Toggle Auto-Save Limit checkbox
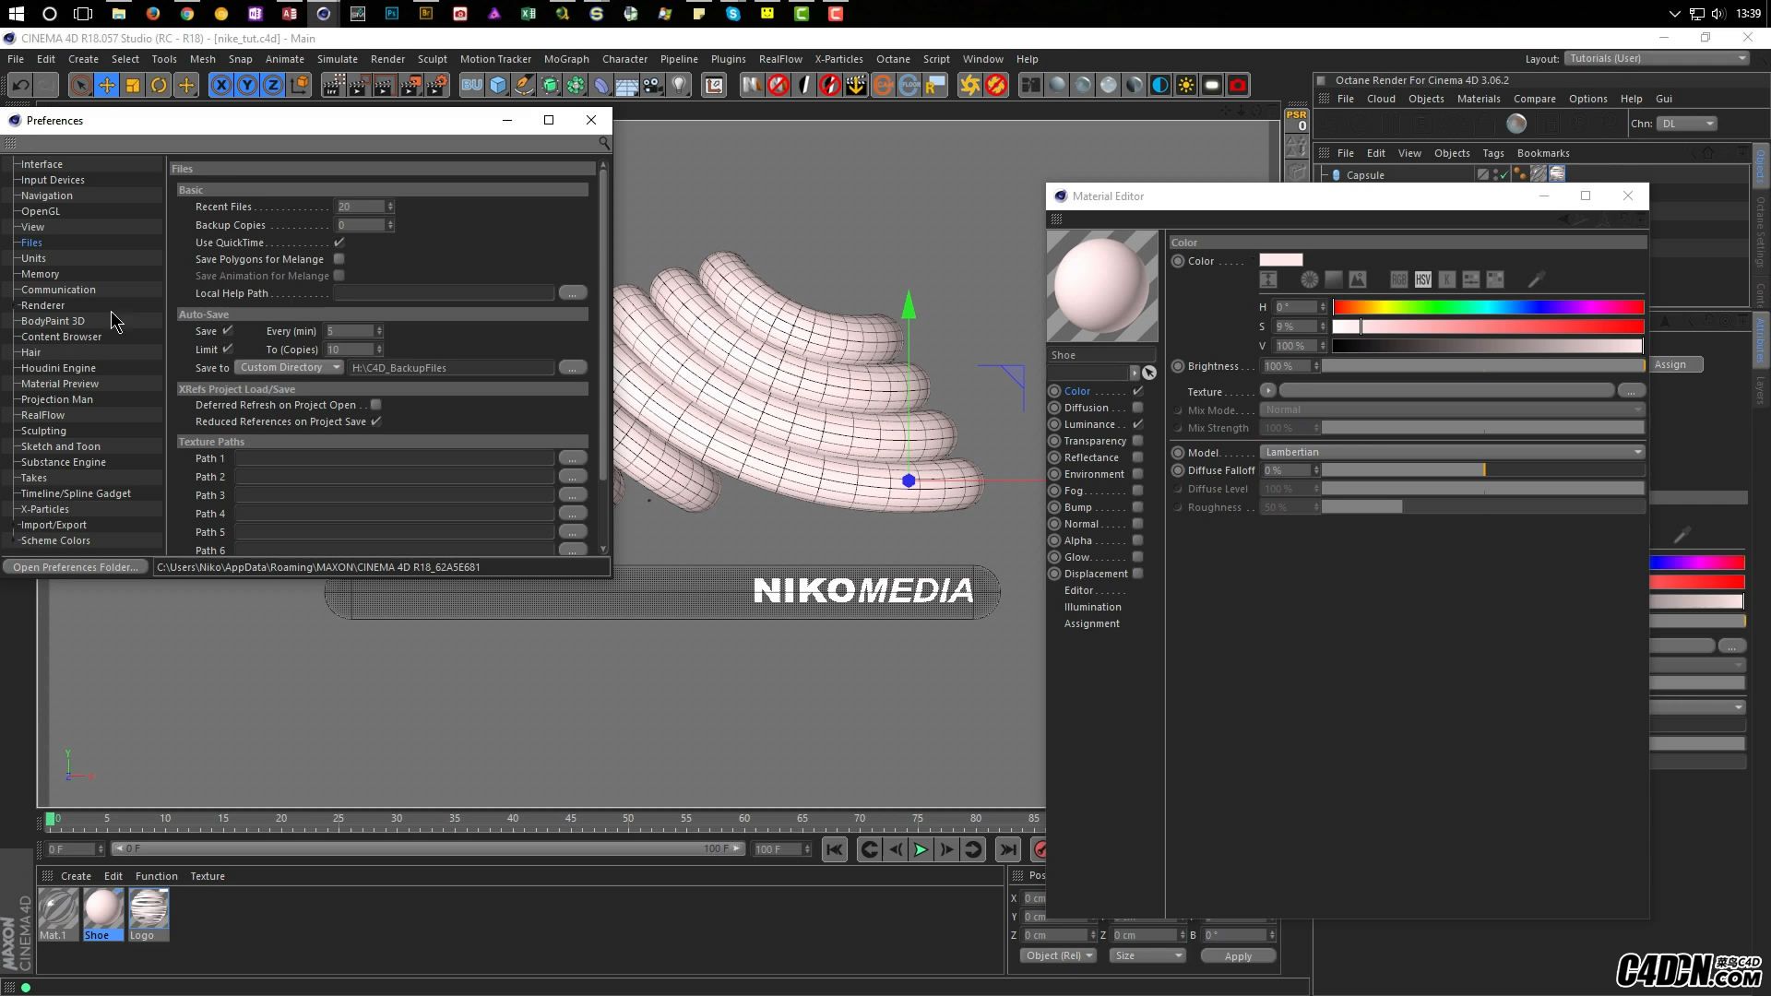The height and width of the screenshot is (996, 1771). coord(228,349)
